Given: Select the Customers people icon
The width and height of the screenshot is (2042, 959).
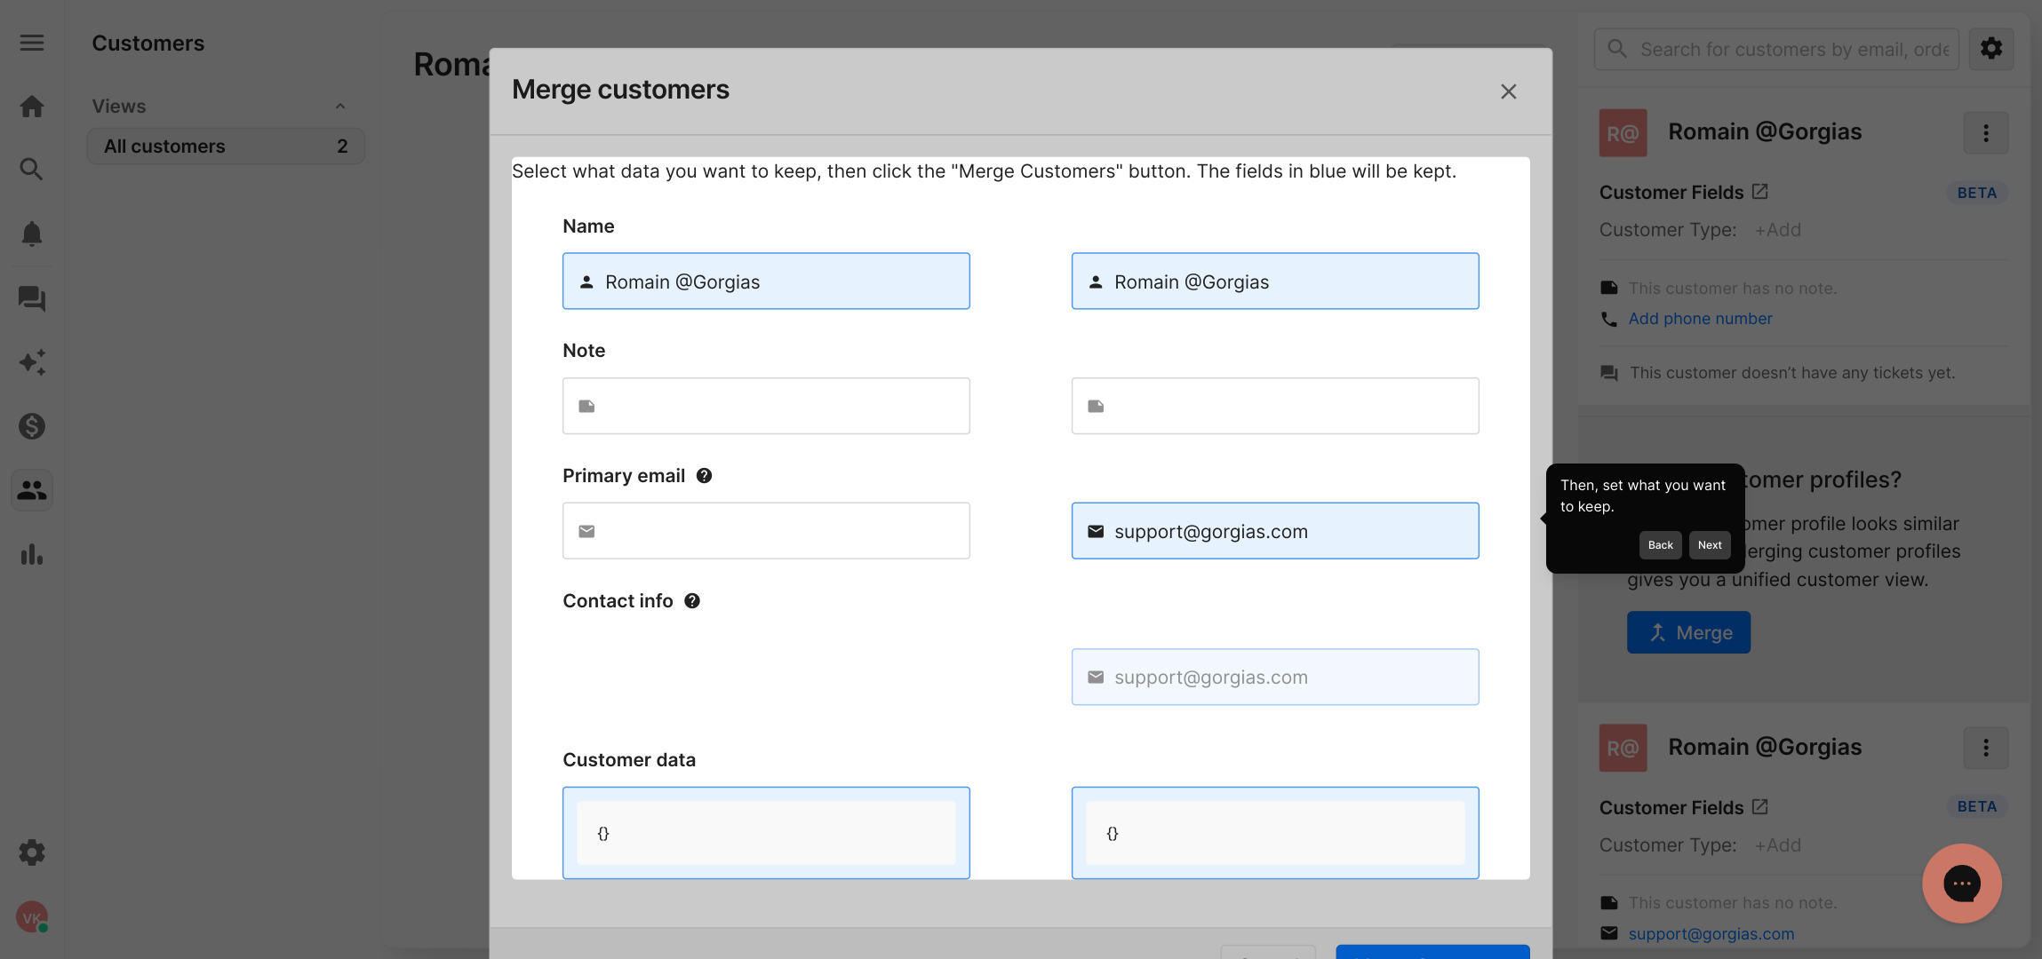Looking at the screenshot, I should click(x=32, y=490).
